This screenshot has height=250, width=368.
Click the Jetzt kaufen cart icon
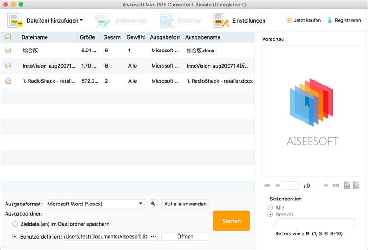[x=289, y=20]
